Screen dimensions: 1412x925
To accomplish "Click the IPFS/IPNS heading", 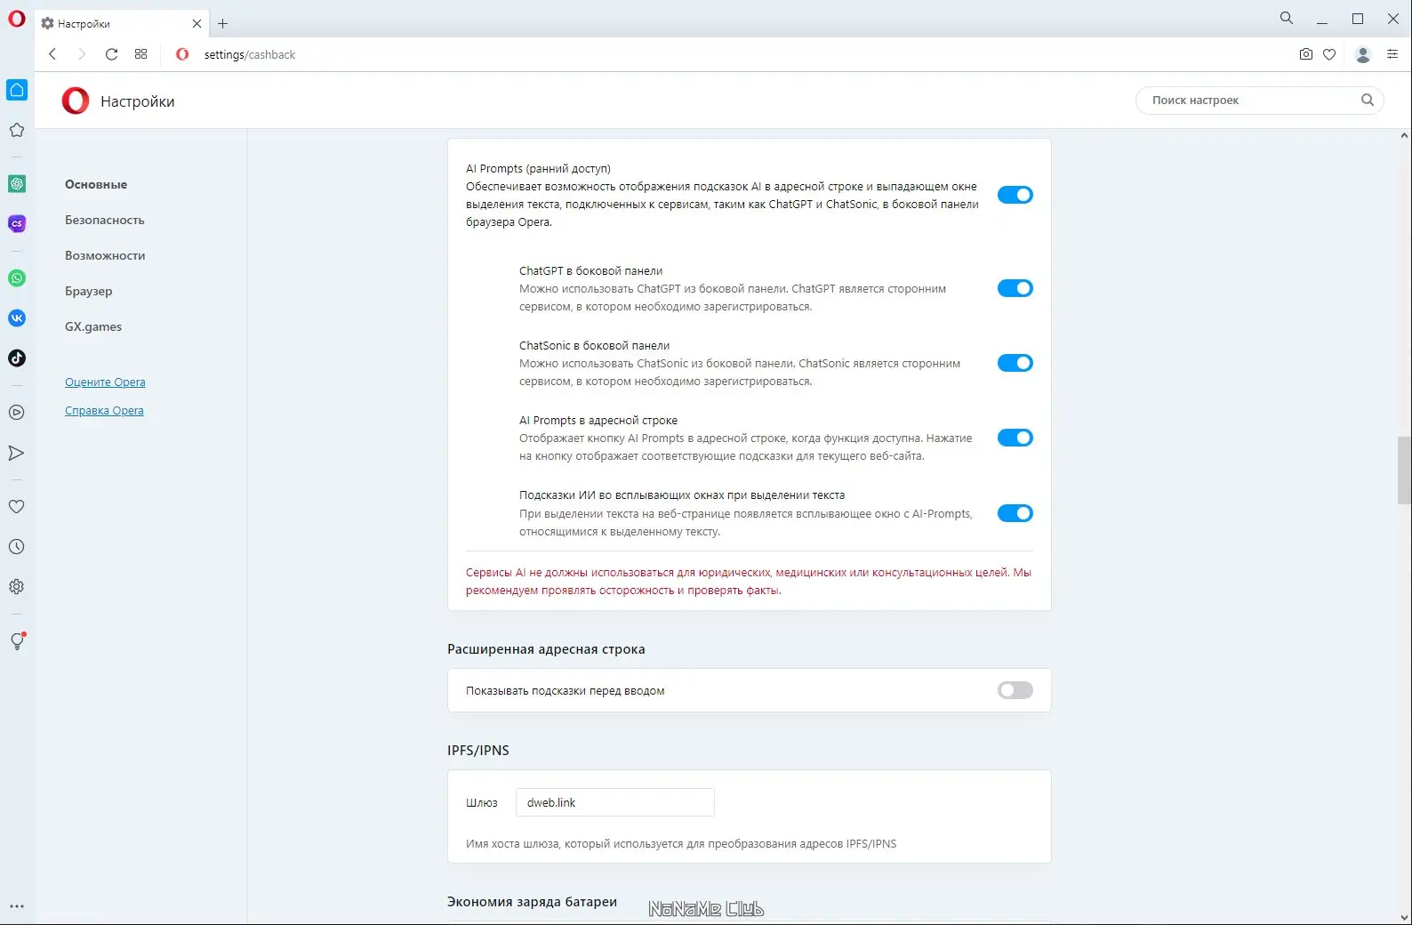I will 478,751.
